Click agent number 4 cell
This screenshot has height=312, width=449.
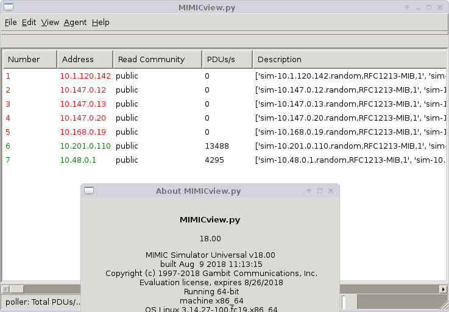coord(8,118)
